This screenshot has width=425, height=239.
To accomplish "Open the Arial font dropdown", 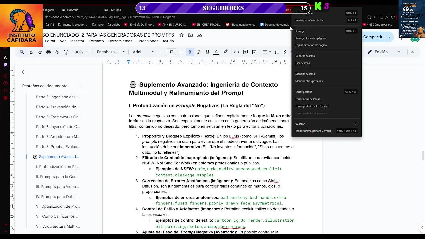I will (x=143, y=52).
